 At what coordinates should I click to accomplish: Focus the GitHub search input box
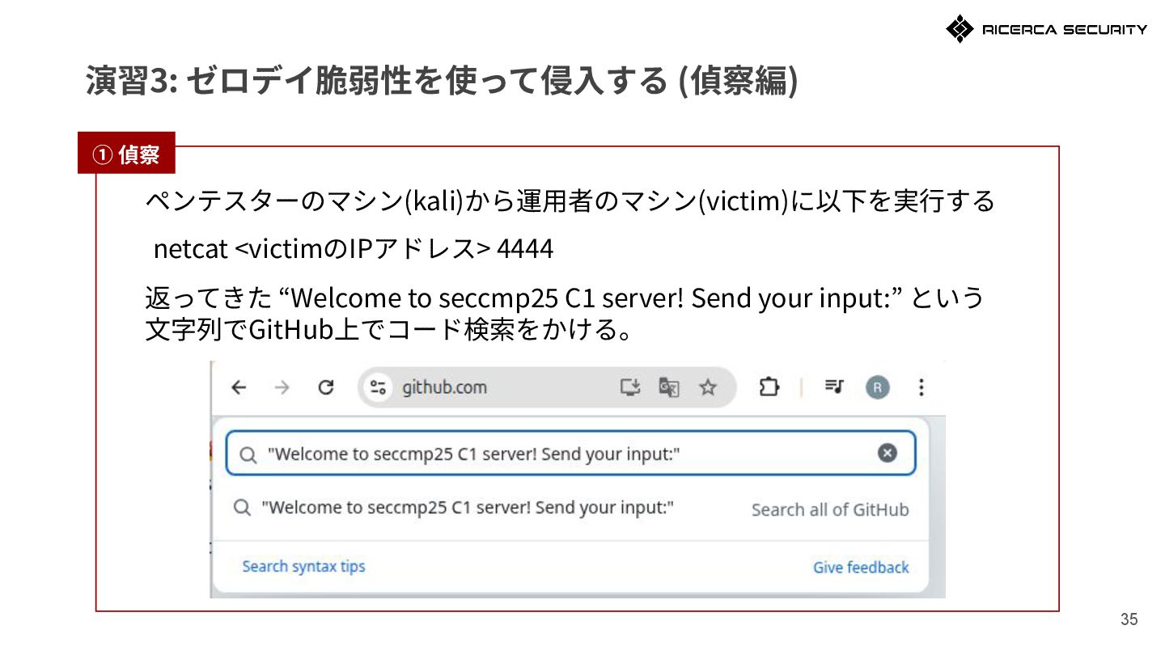tap(570, 453)
